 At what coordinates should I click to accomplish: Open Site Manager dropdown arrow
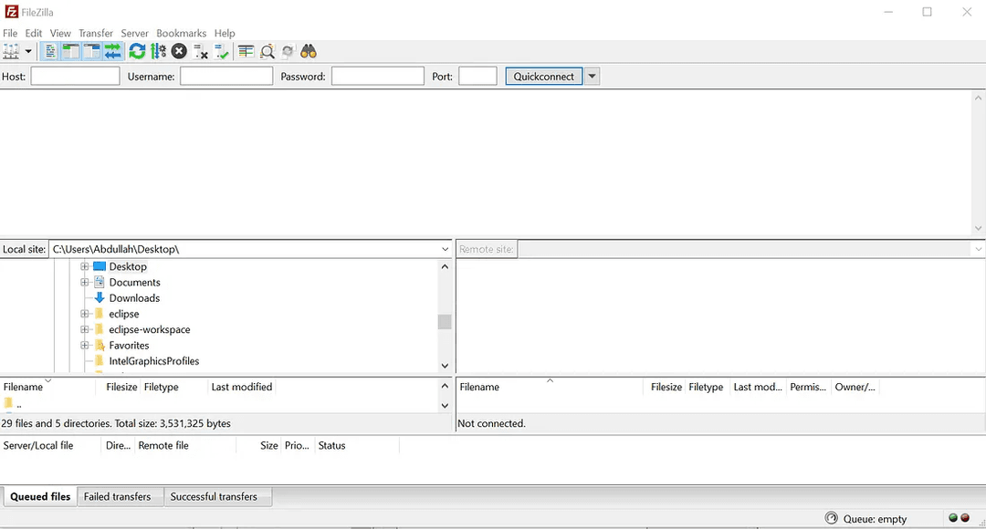point(28,51)
